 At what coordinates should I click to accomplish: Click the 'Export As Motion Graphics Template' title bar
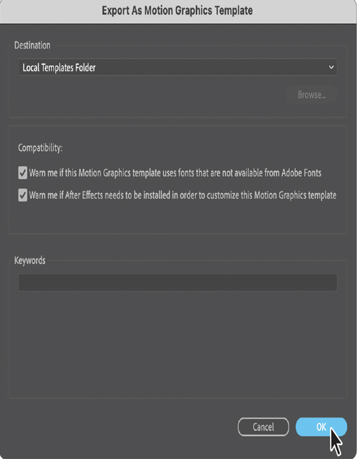(178, 11)
